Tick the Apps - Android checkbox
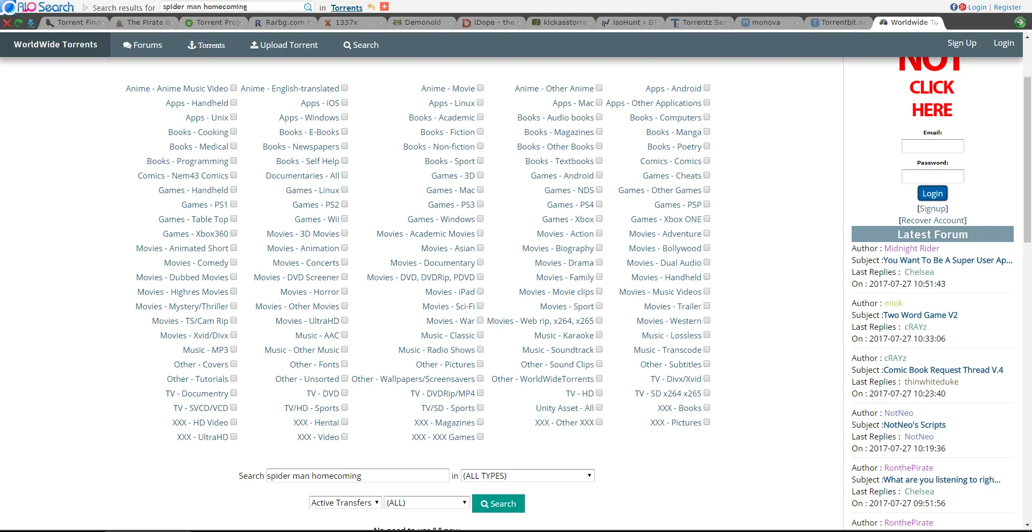1032x532 pixels. pyautogui.click(x=707, y=88)
